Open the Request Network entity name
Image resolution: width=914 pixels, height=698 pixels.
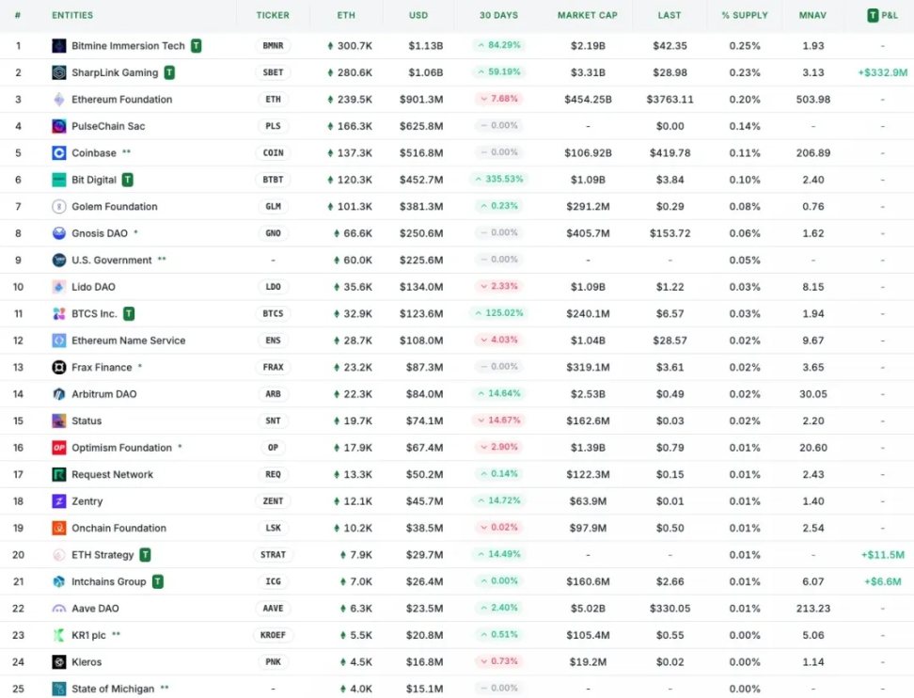[x=113, y=475]
